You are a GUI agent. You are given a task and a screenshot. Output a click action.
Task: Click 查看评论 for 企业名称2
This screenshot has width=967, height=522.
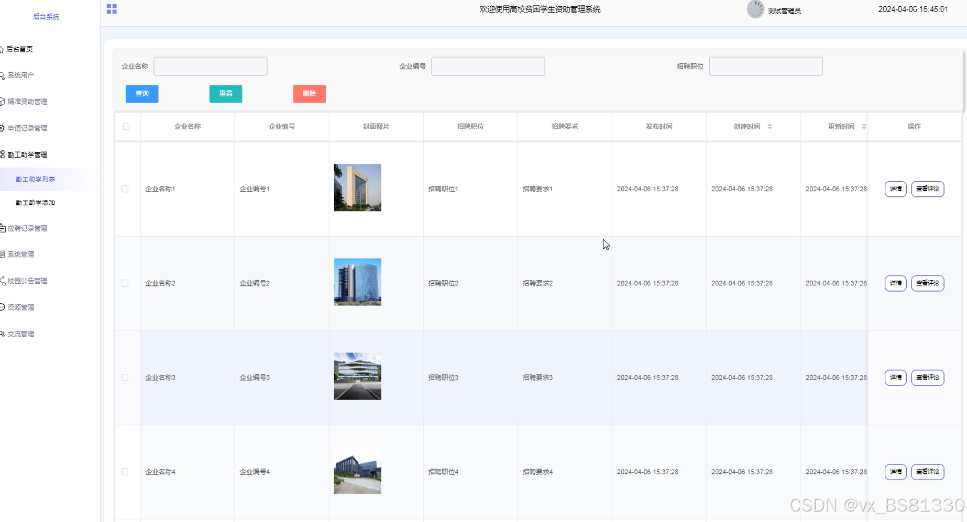[928, 283]
